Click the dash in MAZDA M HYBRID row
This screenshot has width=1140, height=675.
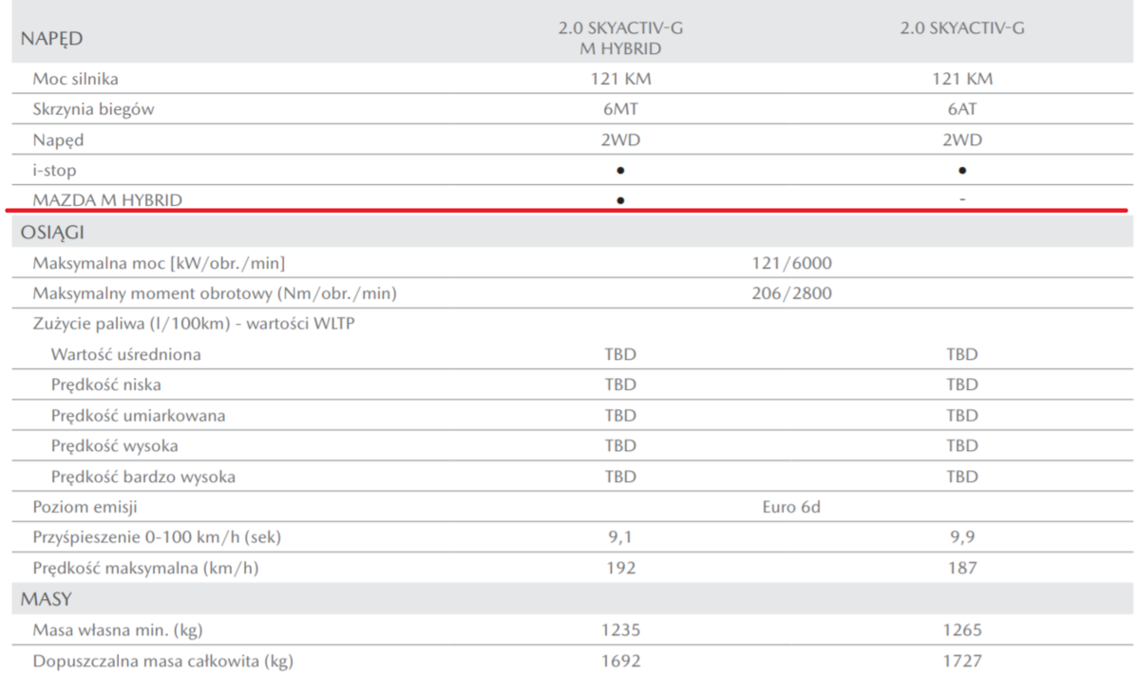[962, 199]
